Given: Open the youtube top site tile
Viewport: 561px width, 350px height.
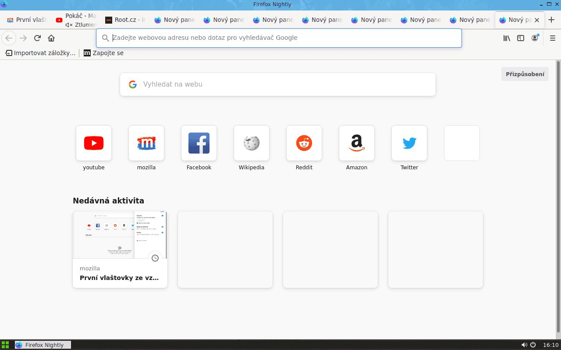Looking at the screenshot, I should tap(94, 143).
